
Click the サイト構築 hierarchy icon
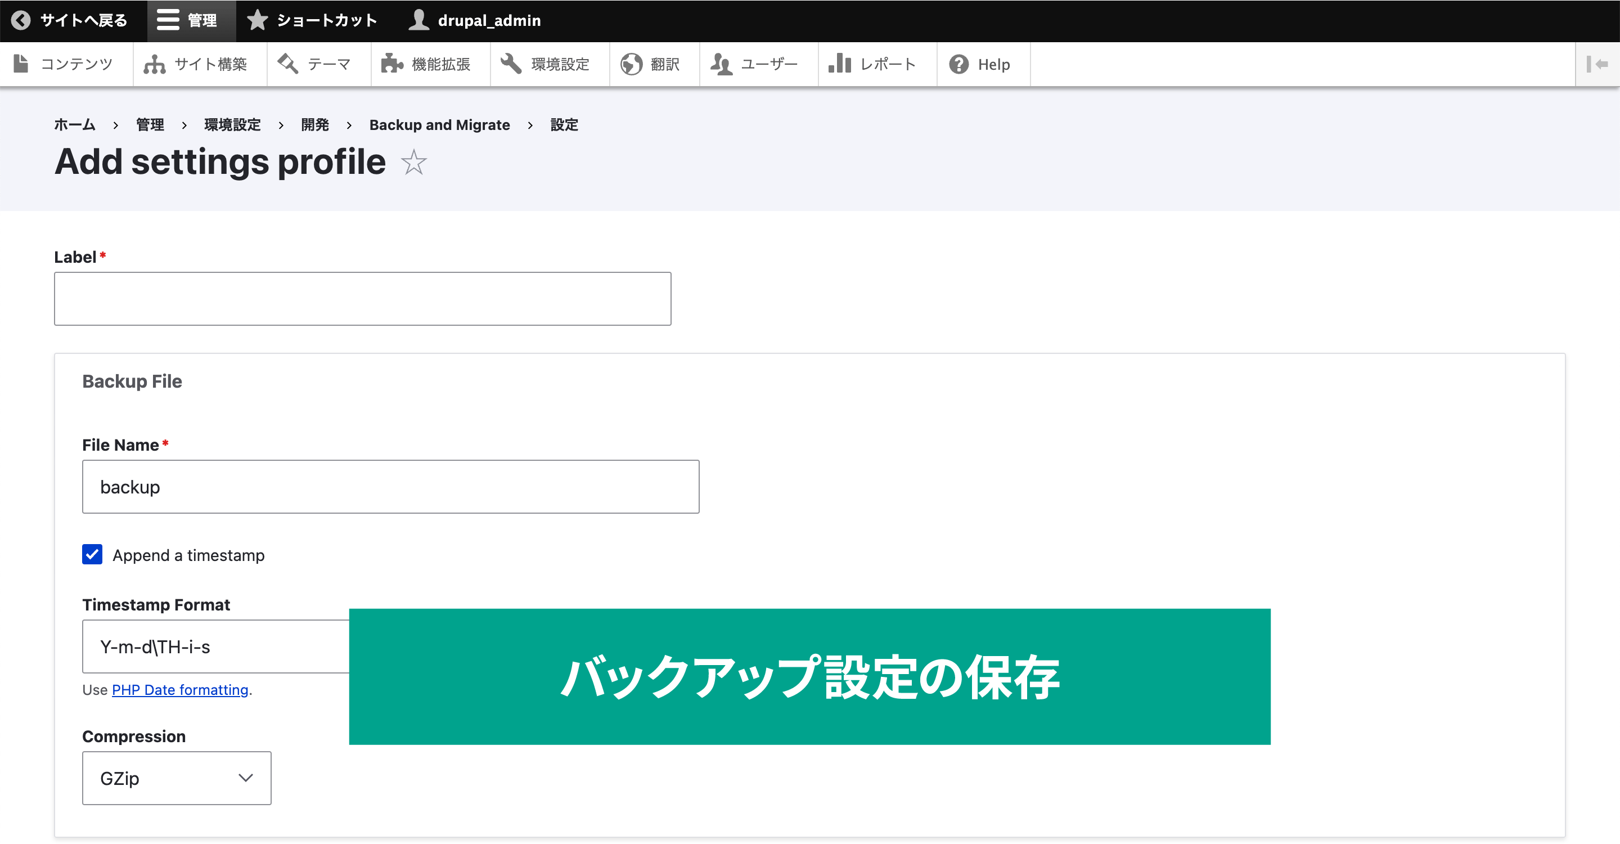coord(154,64)
